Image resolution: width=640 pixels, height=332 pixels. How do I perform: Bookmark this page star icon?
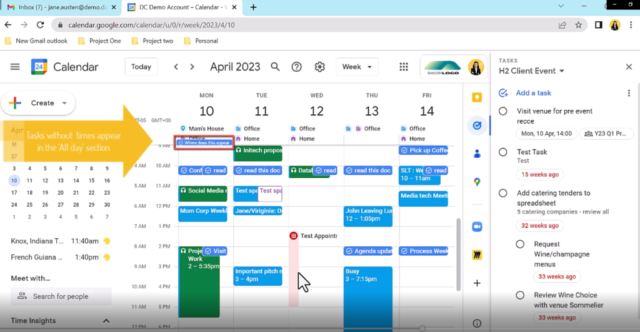click(x=578, y=25)
